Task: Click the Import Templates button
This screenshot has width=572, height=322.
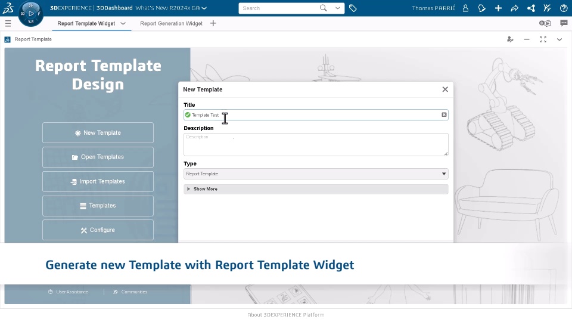Action: pyautogui.click(x=98, y=181)
